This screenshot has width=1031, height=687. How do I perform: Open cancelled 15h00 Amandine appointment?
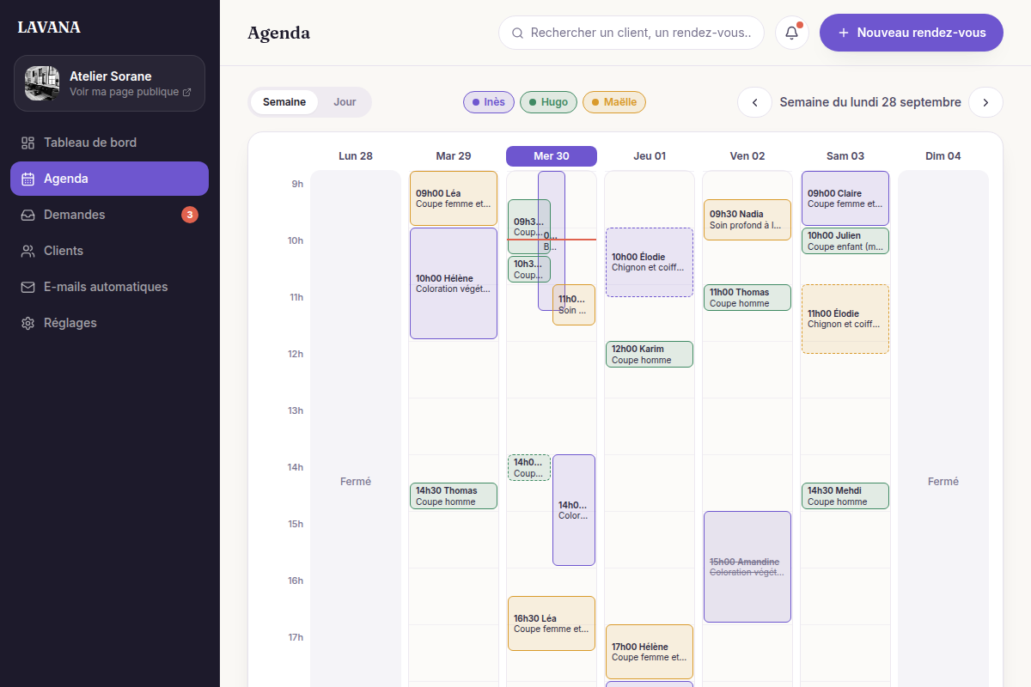(x=747, y=567)
